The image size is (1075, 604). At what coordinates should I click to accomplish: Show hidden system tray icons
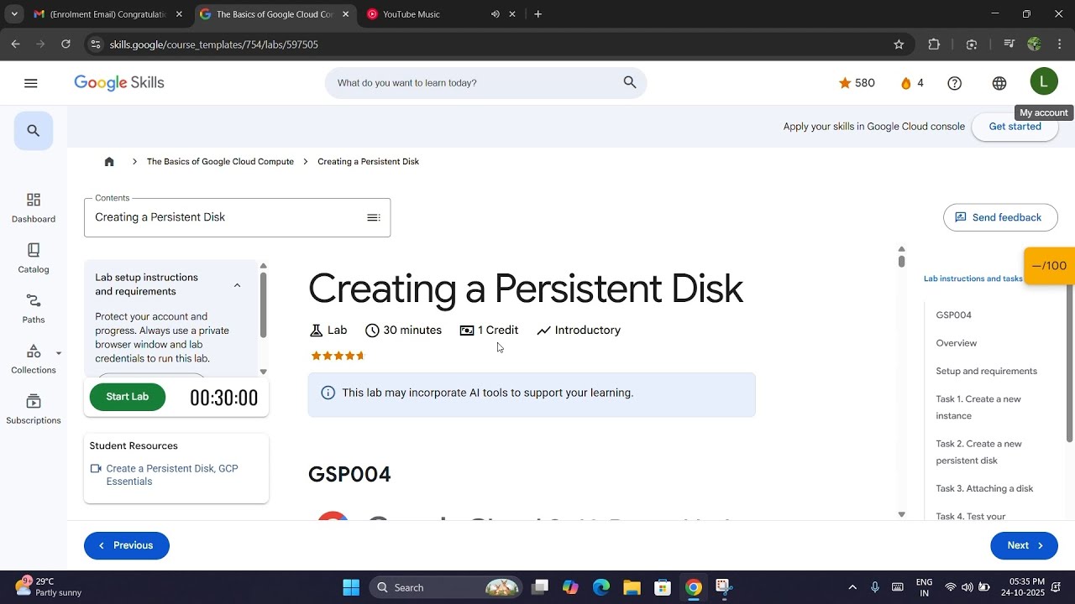pyautogui.click(x=852, y=587)
